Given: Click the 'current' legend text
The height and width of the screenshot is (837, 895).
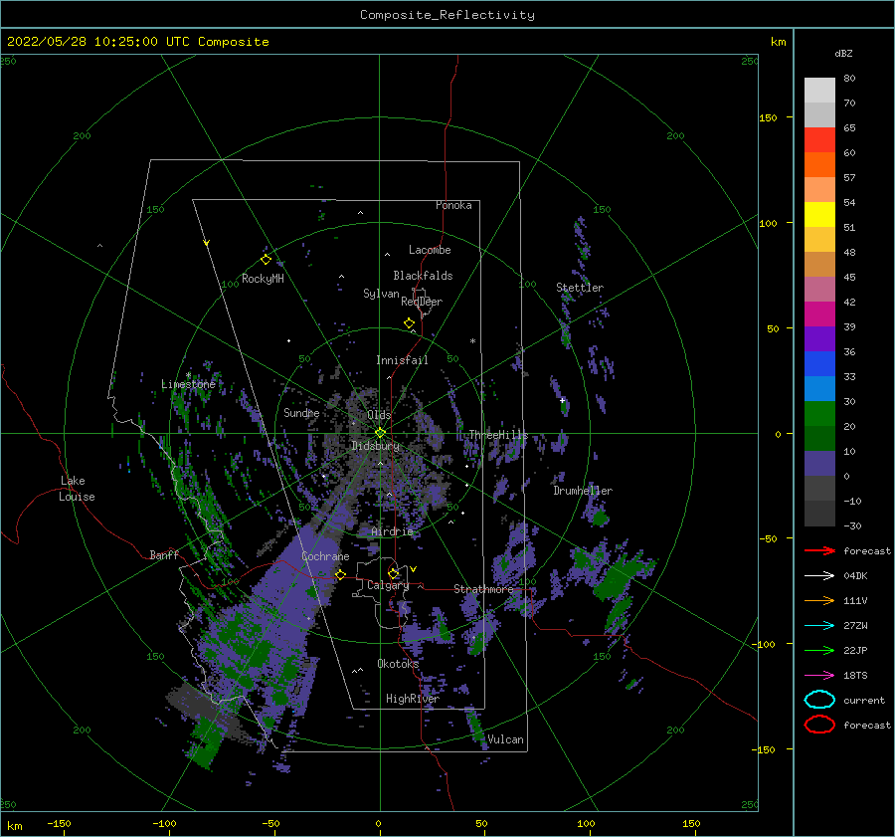Looking at the screenshot, I should pos(864,700).
